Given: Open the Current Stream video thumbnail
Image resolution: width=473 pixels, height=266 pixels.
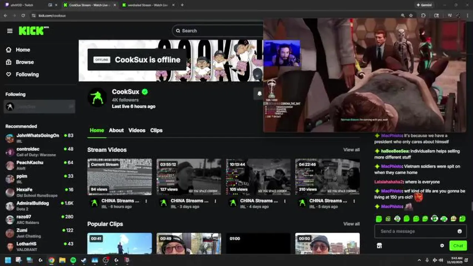Looking at the screenshot, I should pyautogui.click(x=120, y=177).
